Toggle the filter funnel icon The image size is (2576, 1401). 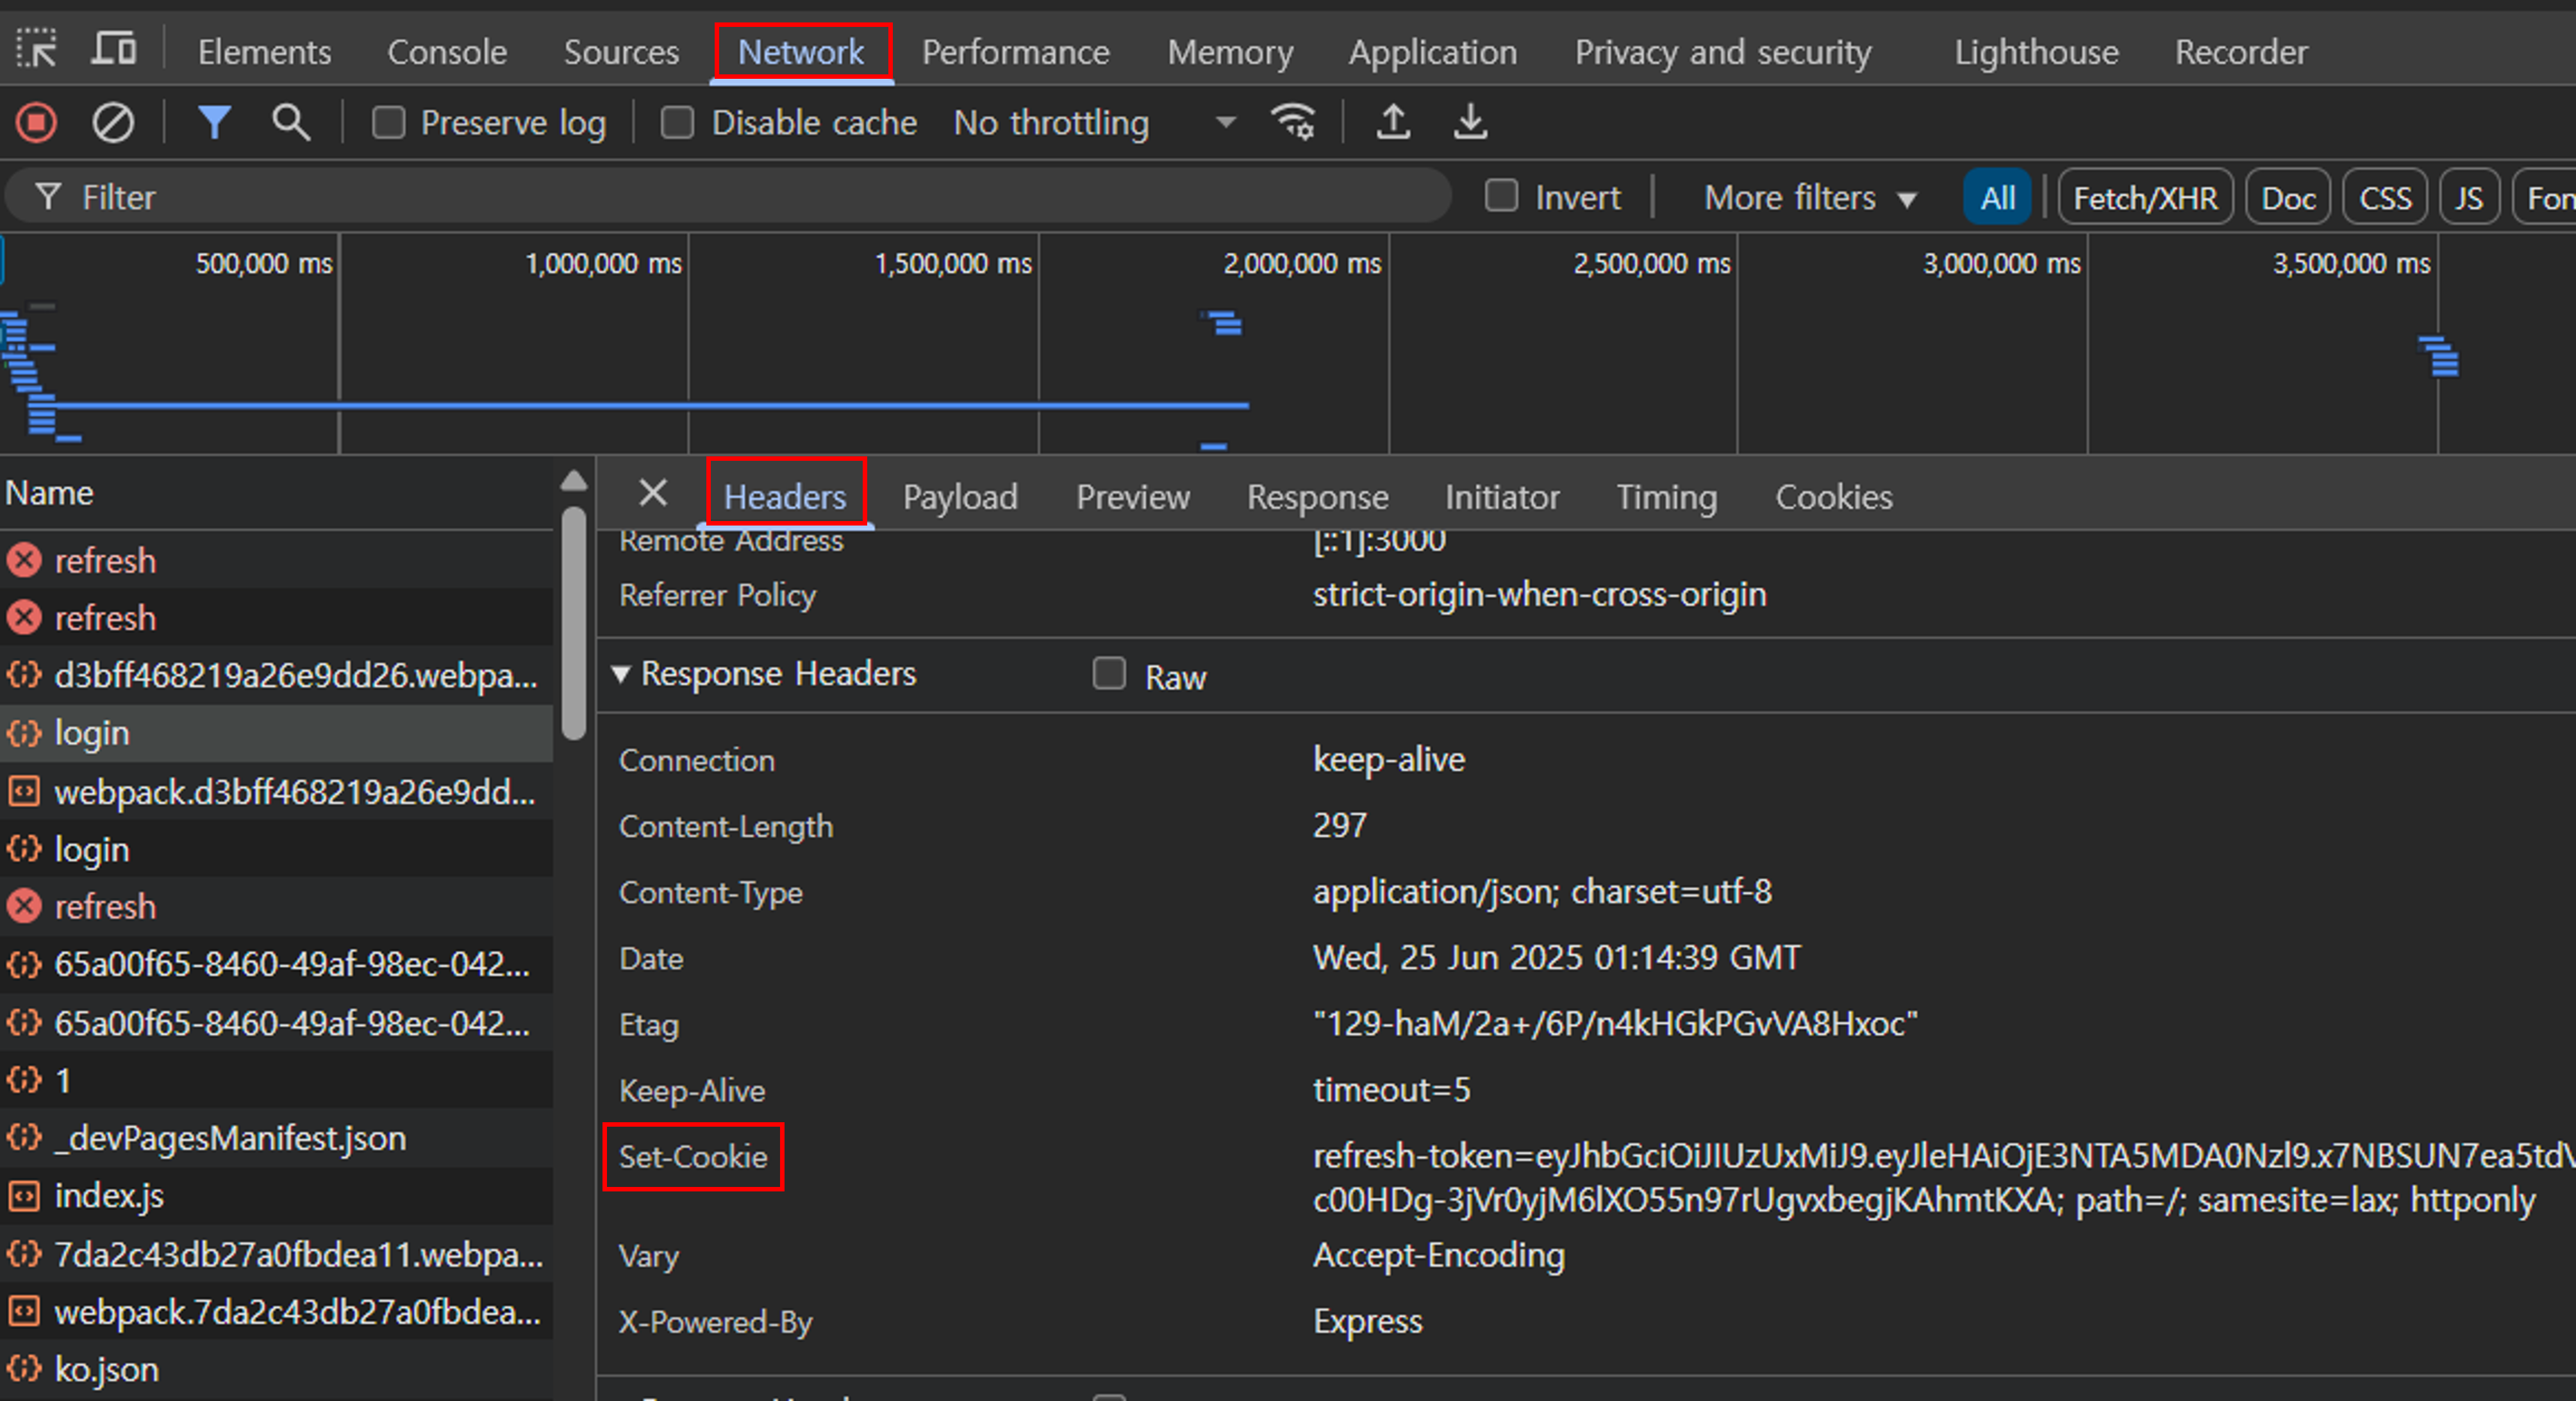coord(214,123)
